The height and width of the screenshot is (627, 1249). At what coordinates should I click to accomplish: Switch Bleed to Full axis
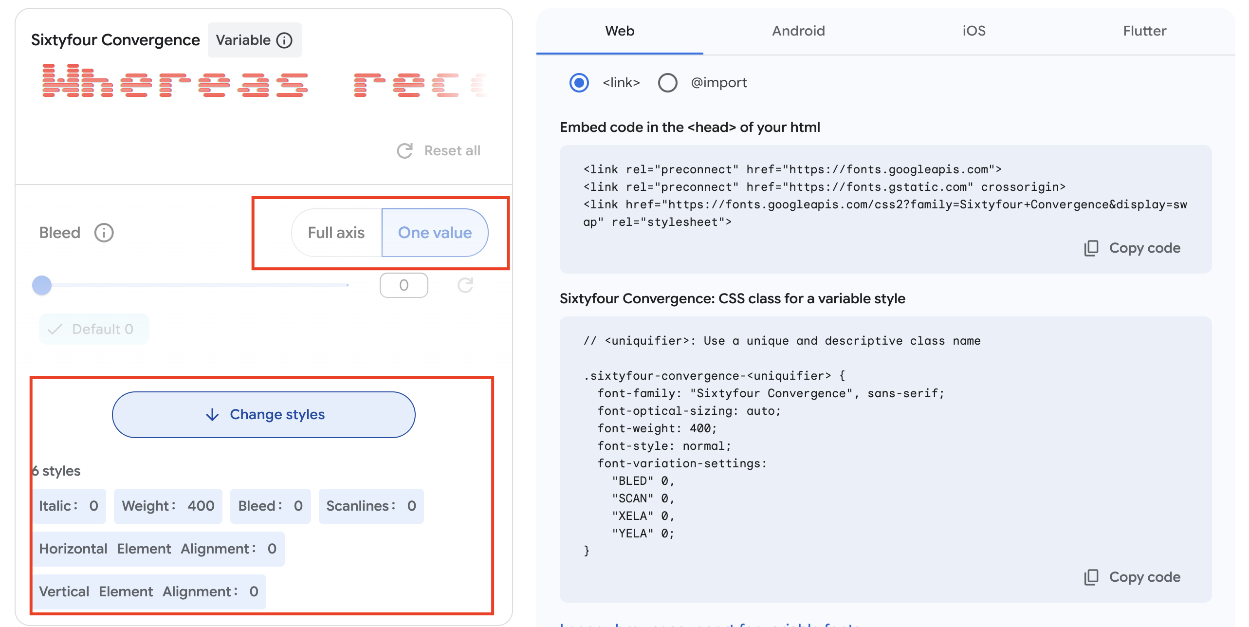tap(336, 233)
